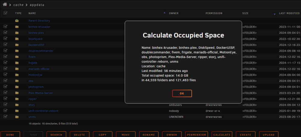Click owner 'UNKNOWN' in unms row
Screen dimensions: 301x137
point(176,117)
